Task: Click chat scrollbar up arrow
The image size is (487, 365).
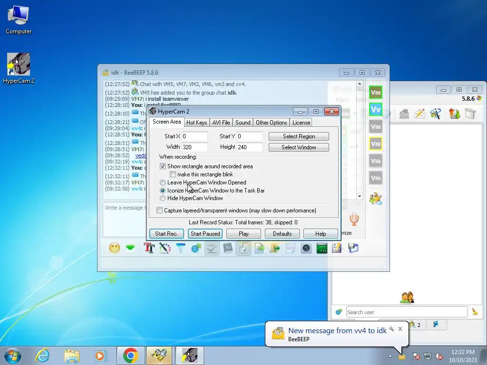Action: tap(360, 84)
